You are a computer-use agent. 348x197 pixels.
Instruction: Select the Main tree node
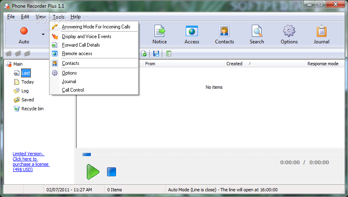[x=18, y=64]
